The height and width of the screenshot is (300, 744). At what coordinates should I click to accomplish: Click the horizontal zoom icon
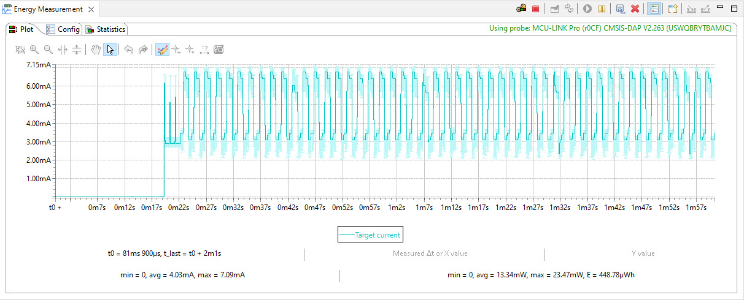pyautogui.click(x=62, y=50)
